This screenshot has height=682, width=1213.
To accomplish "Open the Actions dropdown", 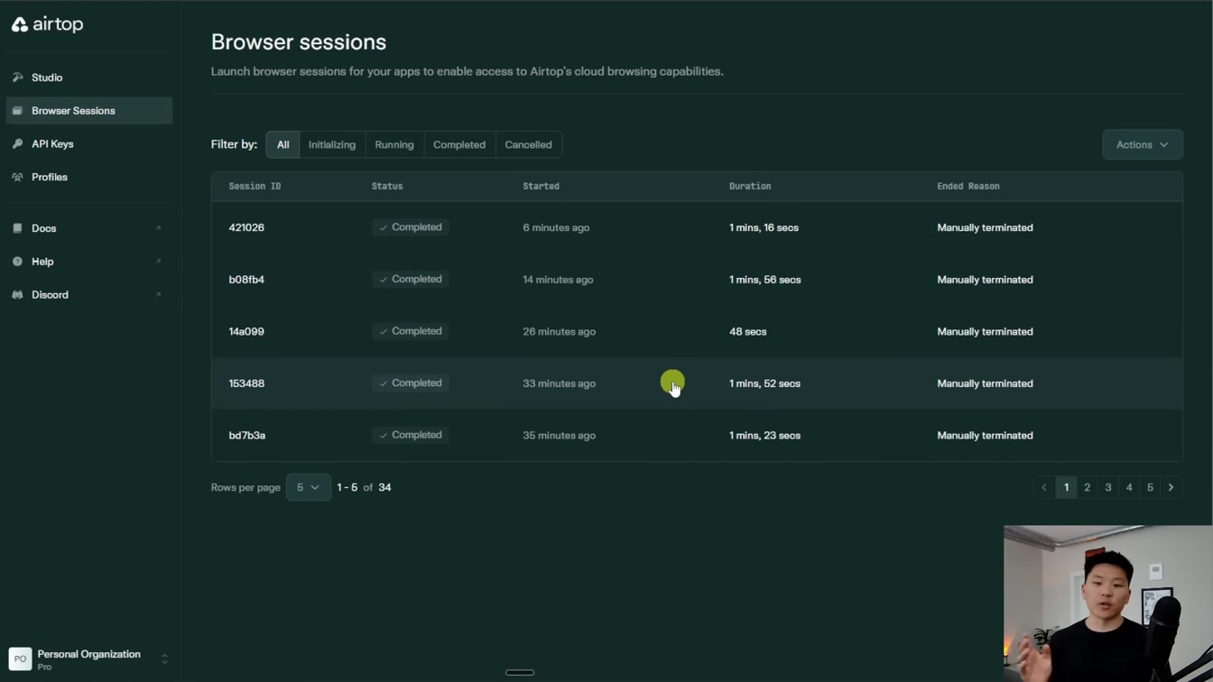I will coord(1143,144).
